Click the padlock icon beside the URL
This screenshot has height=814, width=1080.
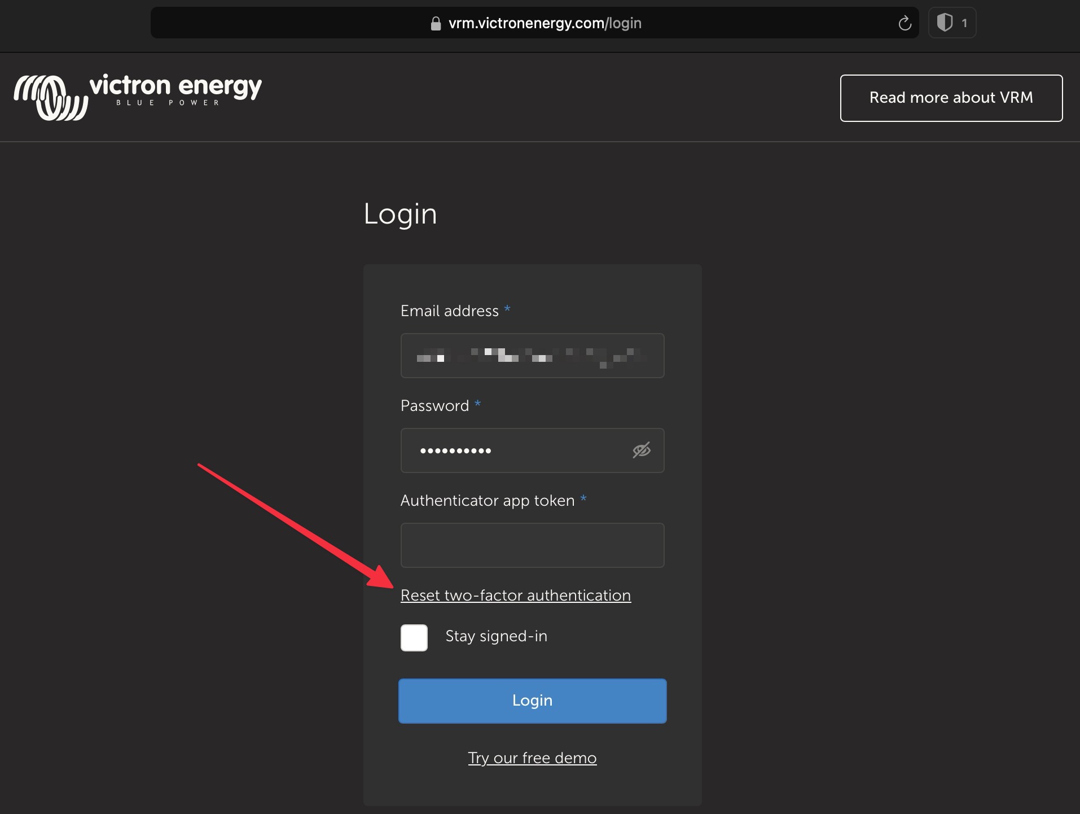[435, 24]
